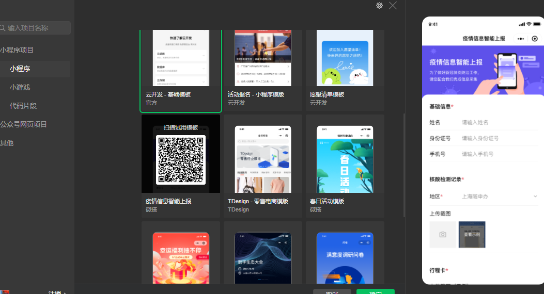Click the 小程序项目 section header
Screen dimensions: 544x294
[x=17, y=50]
